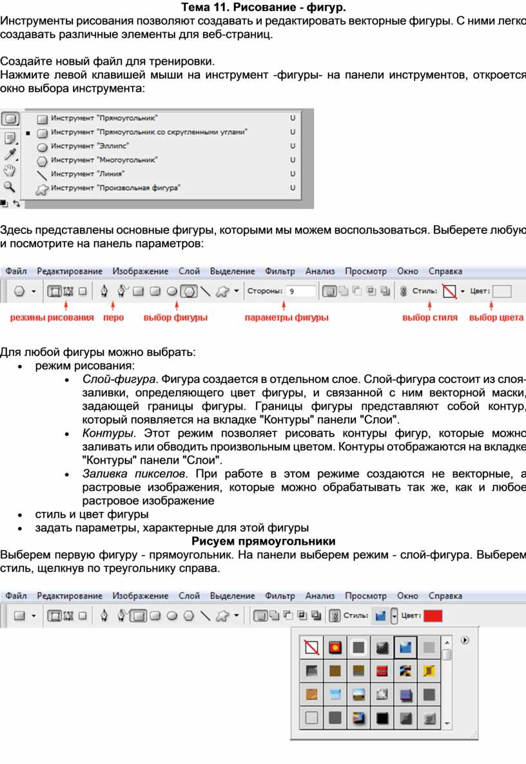
Task: Select the highlighted Polygon shape in Стороны bar
Action: coord(188,291)
